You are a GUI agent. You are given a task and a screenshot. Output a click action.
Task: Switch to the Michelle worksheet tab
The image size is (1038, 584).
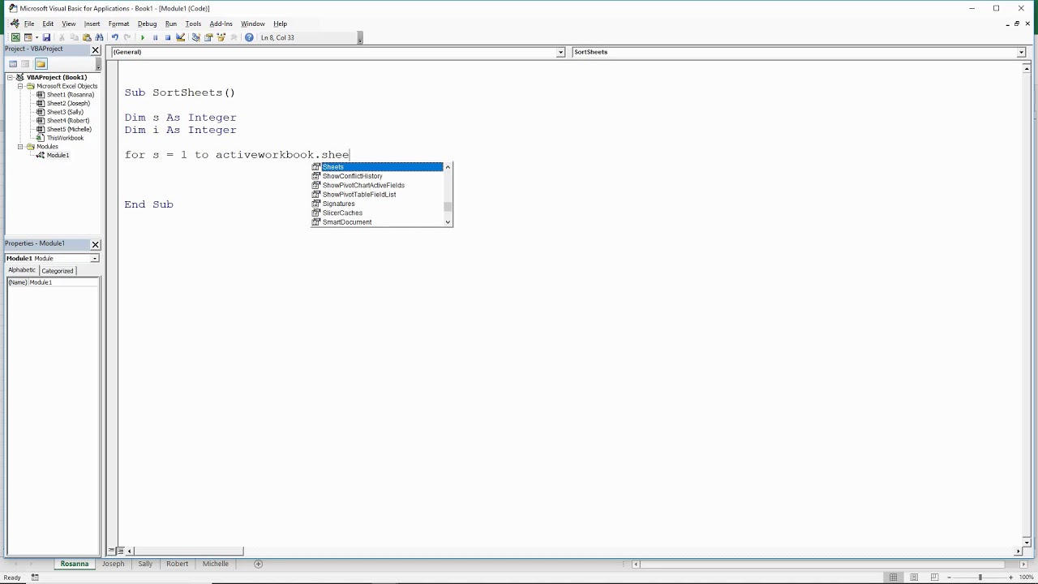[x=215, y=564]
